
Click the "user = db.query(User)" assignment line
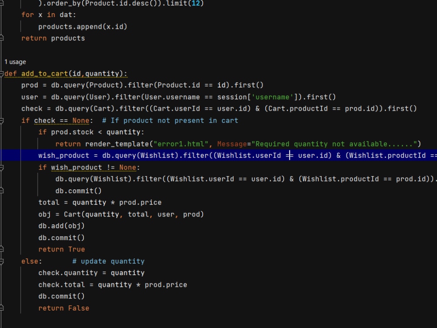tap(178, 97)
